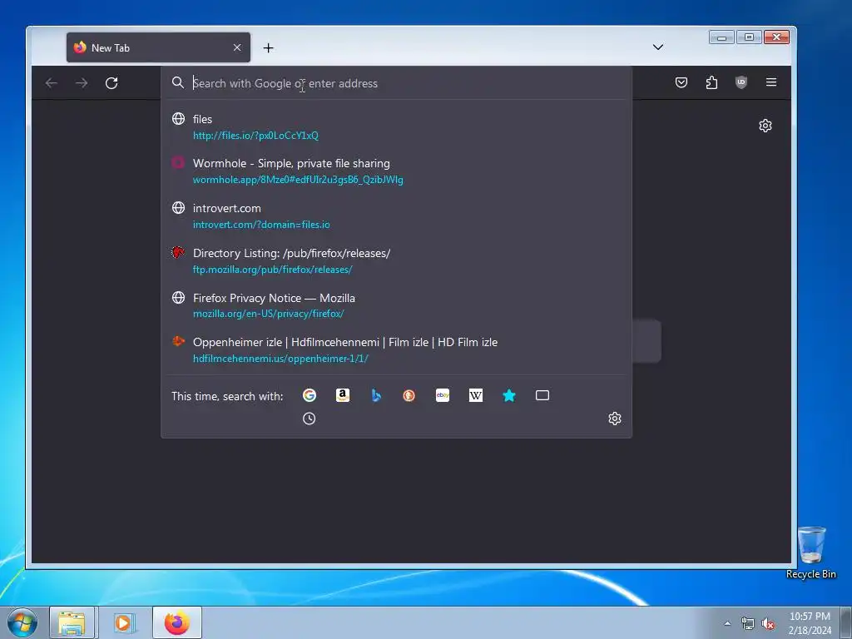
Task: Open introvert.com/?domain=files.io link
Action: 261,225
